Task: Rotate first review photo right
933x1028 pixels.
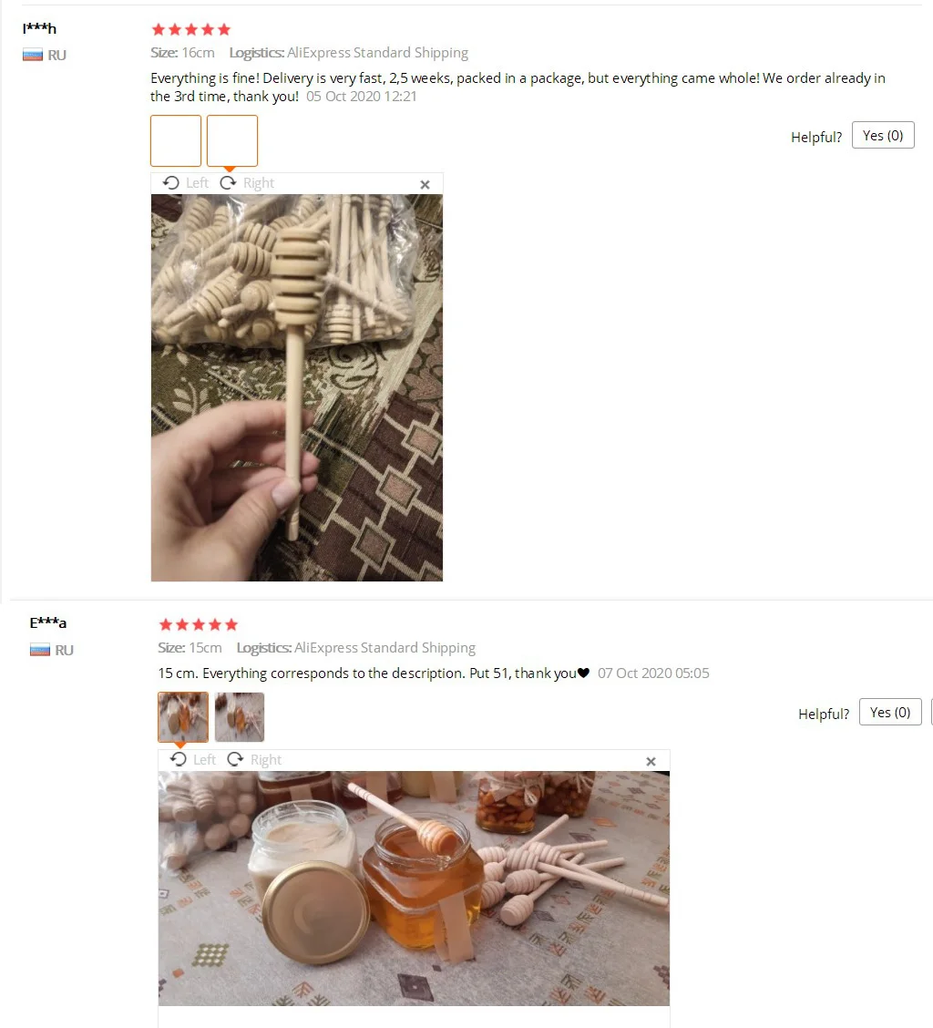Action: [x=247, y=183]
